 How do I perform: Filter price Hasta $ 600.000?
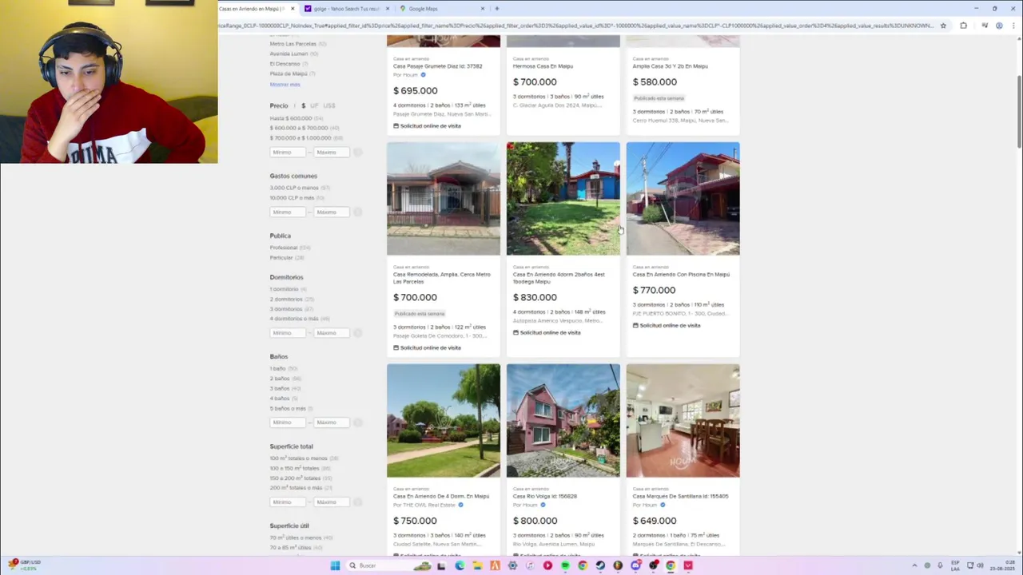(291, 118)
